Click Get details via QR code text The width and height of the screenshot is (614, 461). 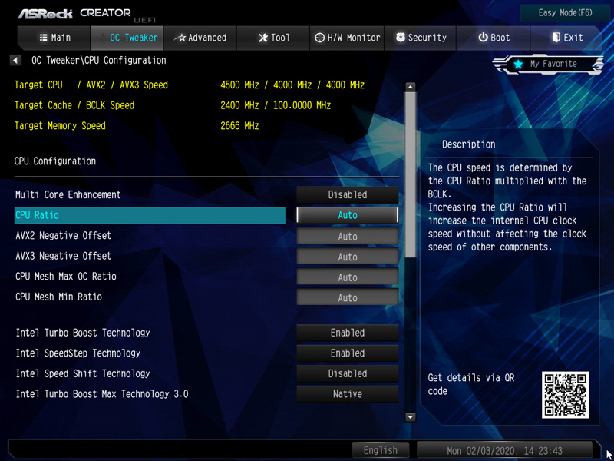pyautogui.click(x=471, y=385)
